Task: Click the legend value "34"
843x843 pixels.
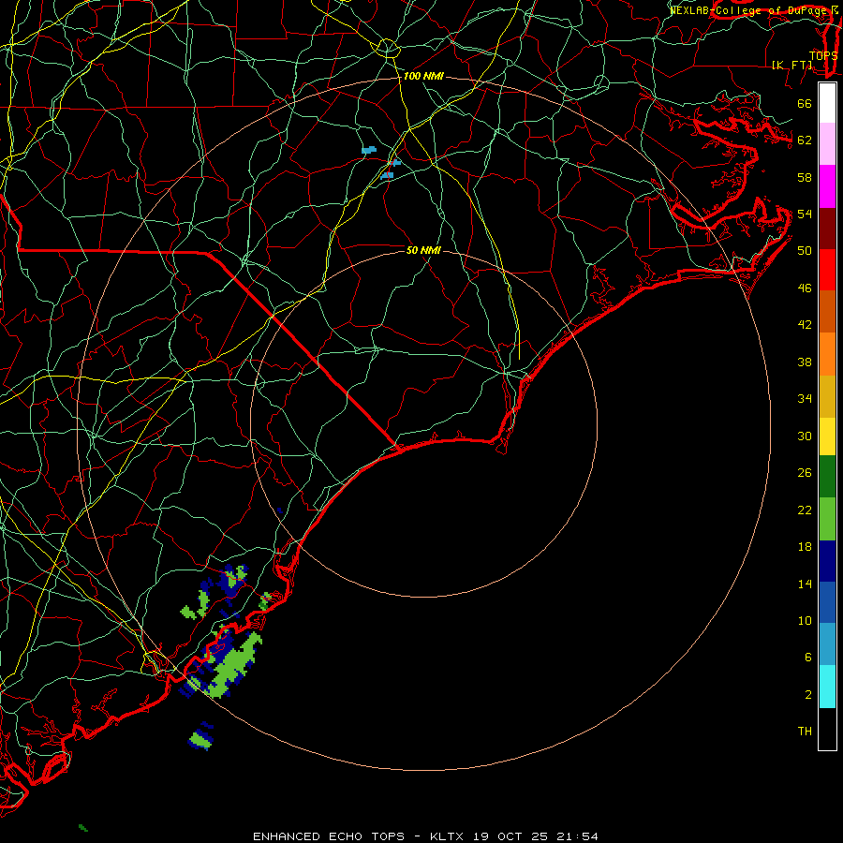Action: pos(805,399)
